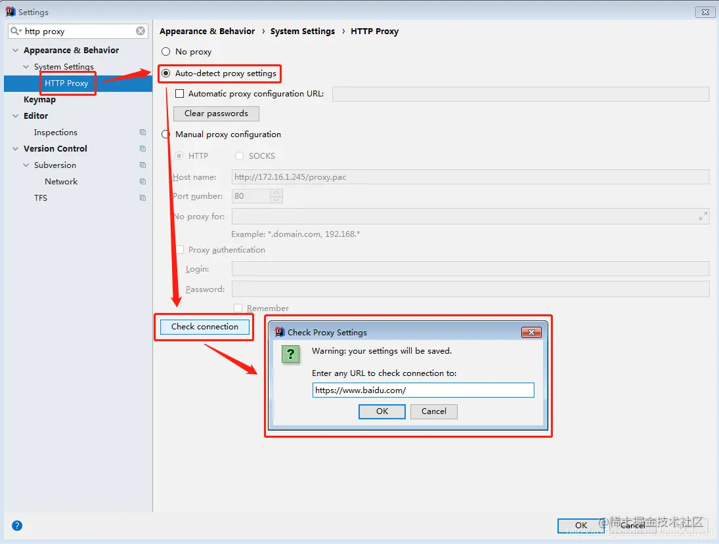Viewport: 719px width, 544px height.
Task: Toggle the Remember password checkbox
Action: click(x=238, y=308)
